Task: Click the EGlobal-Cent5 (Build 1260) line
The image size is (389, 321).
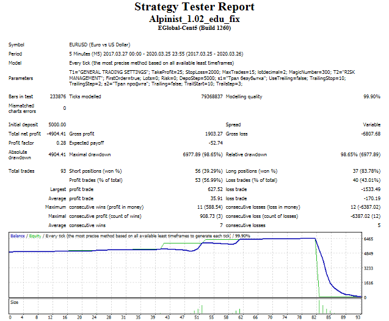Action: [x=194, y=27]
